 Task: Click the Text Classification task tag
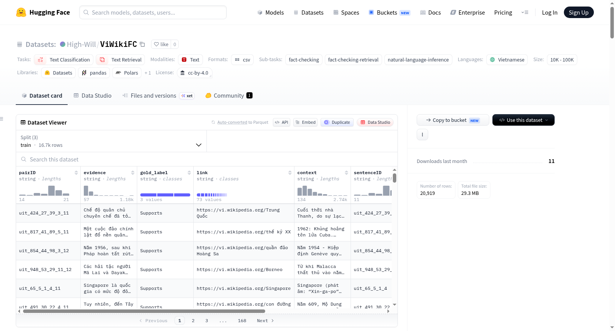[63, 60]
